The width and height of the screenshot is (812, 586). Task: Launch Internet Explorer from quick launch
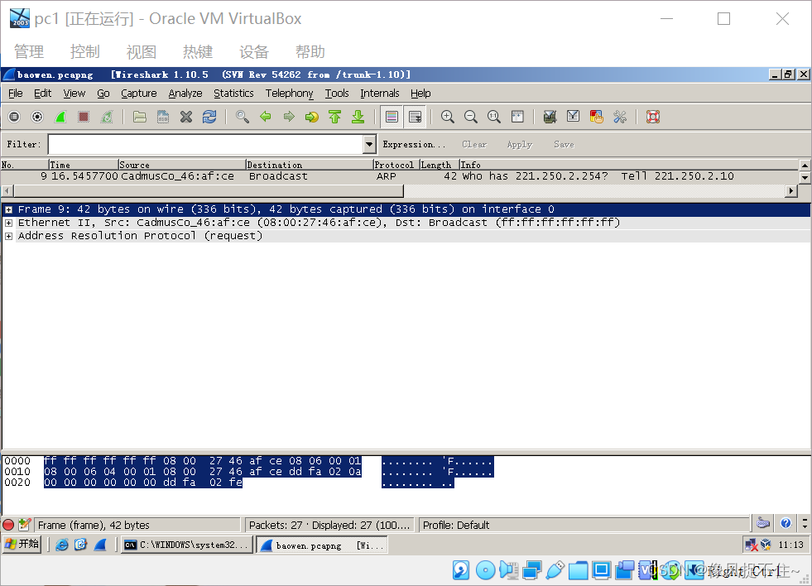coord(61,545)
